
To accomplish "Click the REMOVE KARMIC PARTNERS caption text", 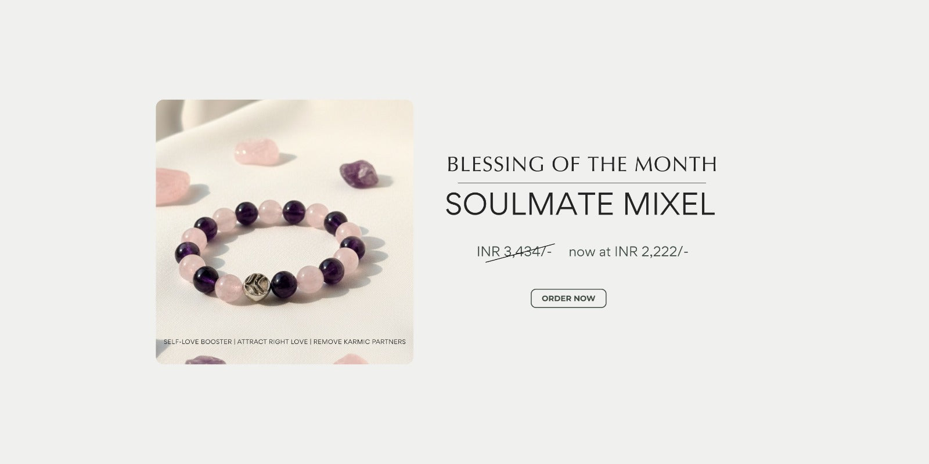I will 359,342.
